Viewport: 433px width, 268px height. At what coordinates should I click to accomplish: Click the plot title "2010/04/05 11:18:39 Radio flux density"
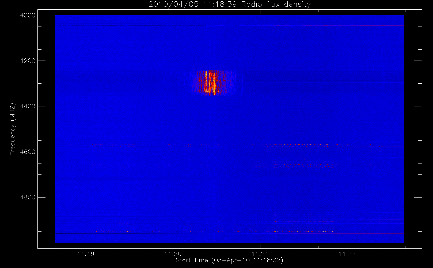[229, 5]
